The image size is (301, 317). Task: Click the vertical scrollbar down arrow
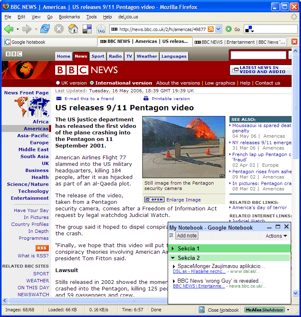click(x=295, y=293)
